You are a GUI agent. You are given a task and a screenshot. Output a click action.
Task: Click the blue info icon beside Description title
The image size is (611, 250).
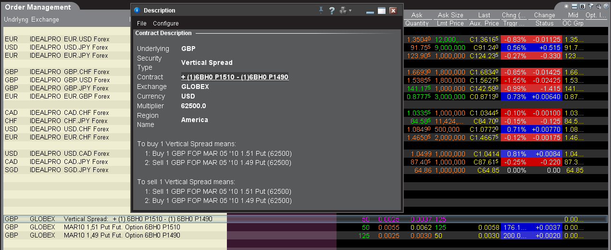coord(137,10)
